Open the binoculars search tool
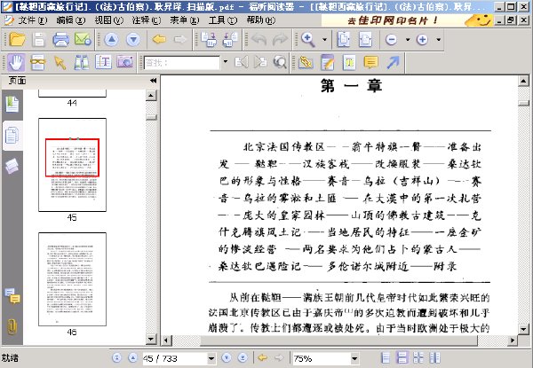 (x=82, y=62)
